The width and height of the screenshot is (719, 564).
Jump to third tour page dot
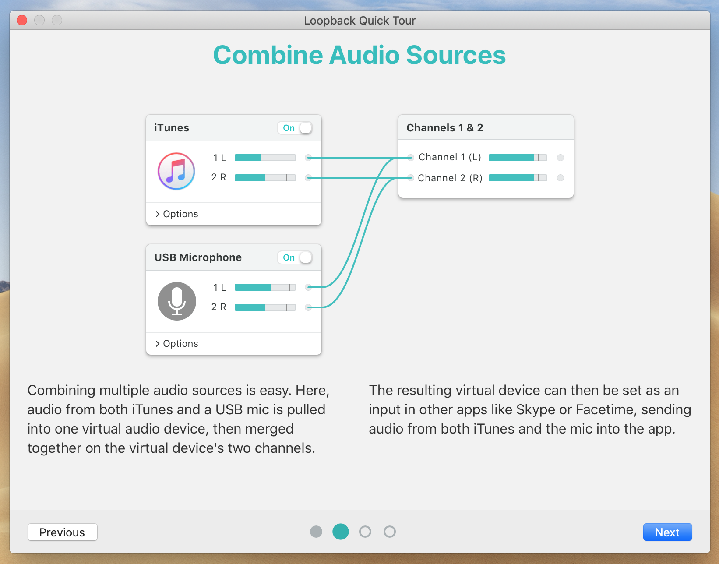point(365,532)
